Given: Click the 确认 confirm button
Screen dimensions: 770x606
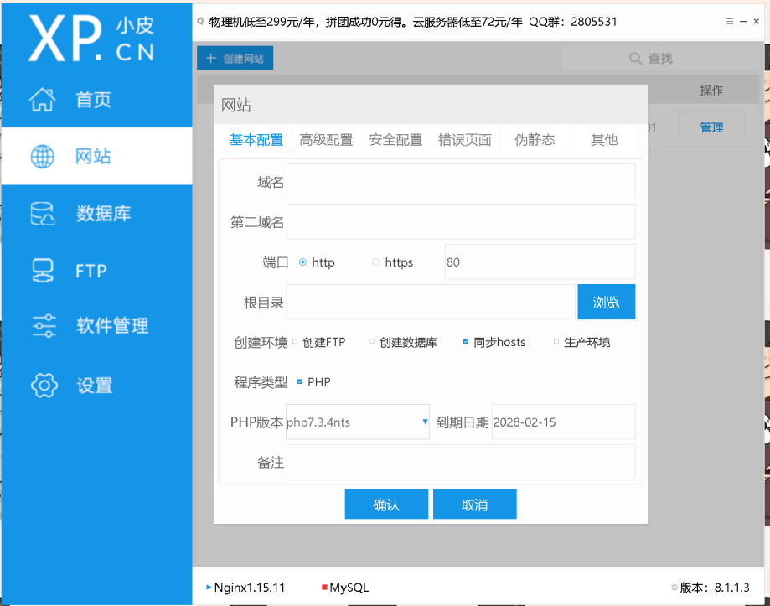Looking at the screenshot, I should click(386, 505).
